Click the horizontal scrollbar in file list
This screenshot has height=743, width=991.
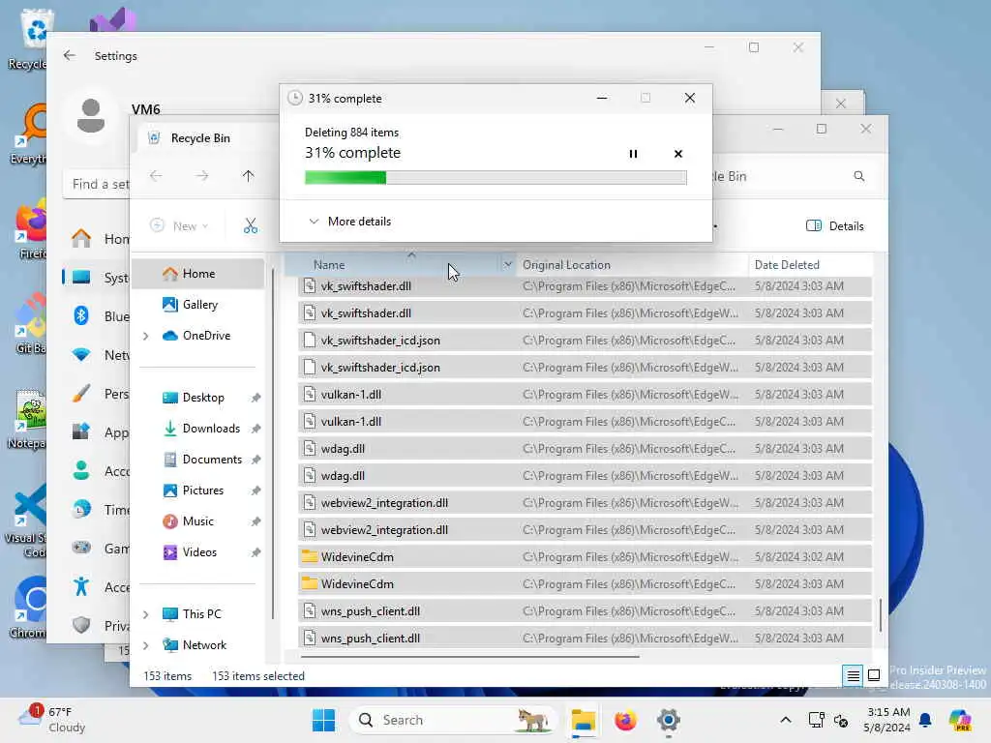(x=469, y=657)
